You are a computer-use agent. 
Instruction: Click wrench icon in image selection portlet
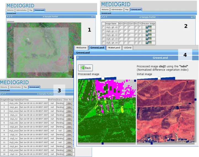tap(102, 17)
